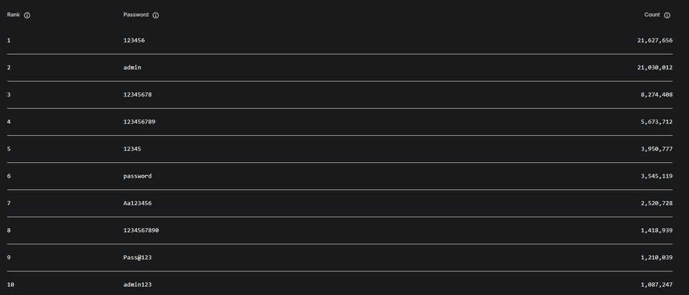Click the Rank column header label
The image size is (689, 295).
14,15
